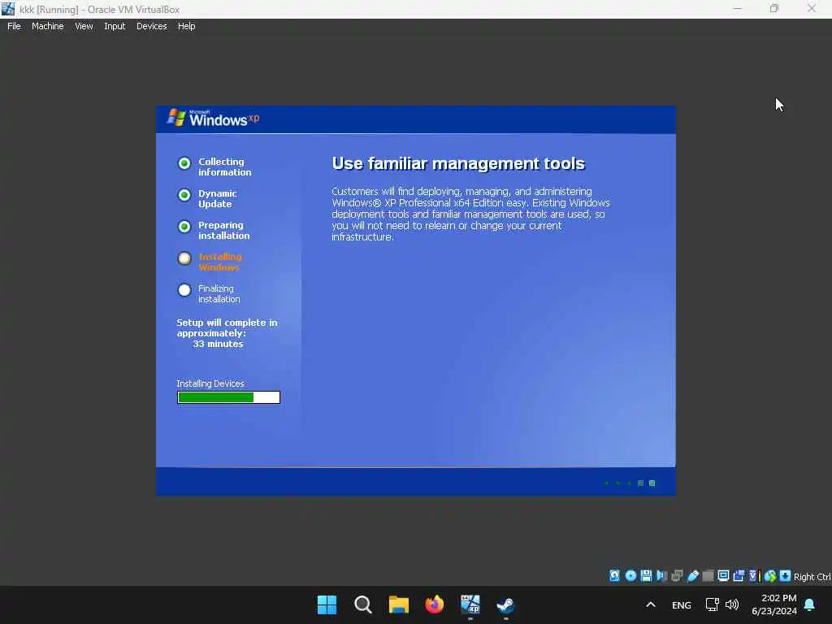This screenshot has width=832, height=624.
Task: Click the Windows XP logo in setup header
Action: click(214, 119)
